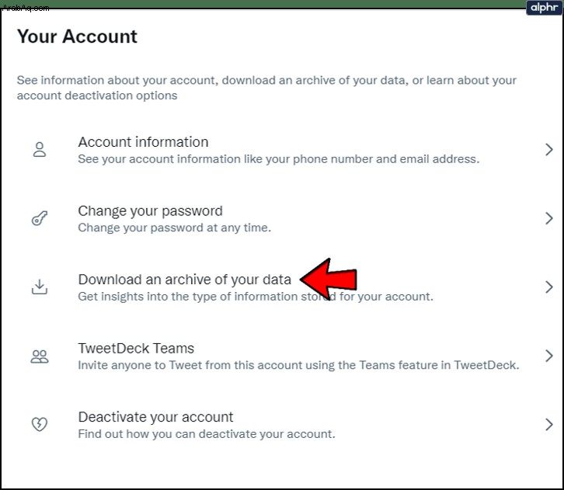Click the red arrow pointer graphic
Screen dimensions: 564x490
tap(329, 279)
